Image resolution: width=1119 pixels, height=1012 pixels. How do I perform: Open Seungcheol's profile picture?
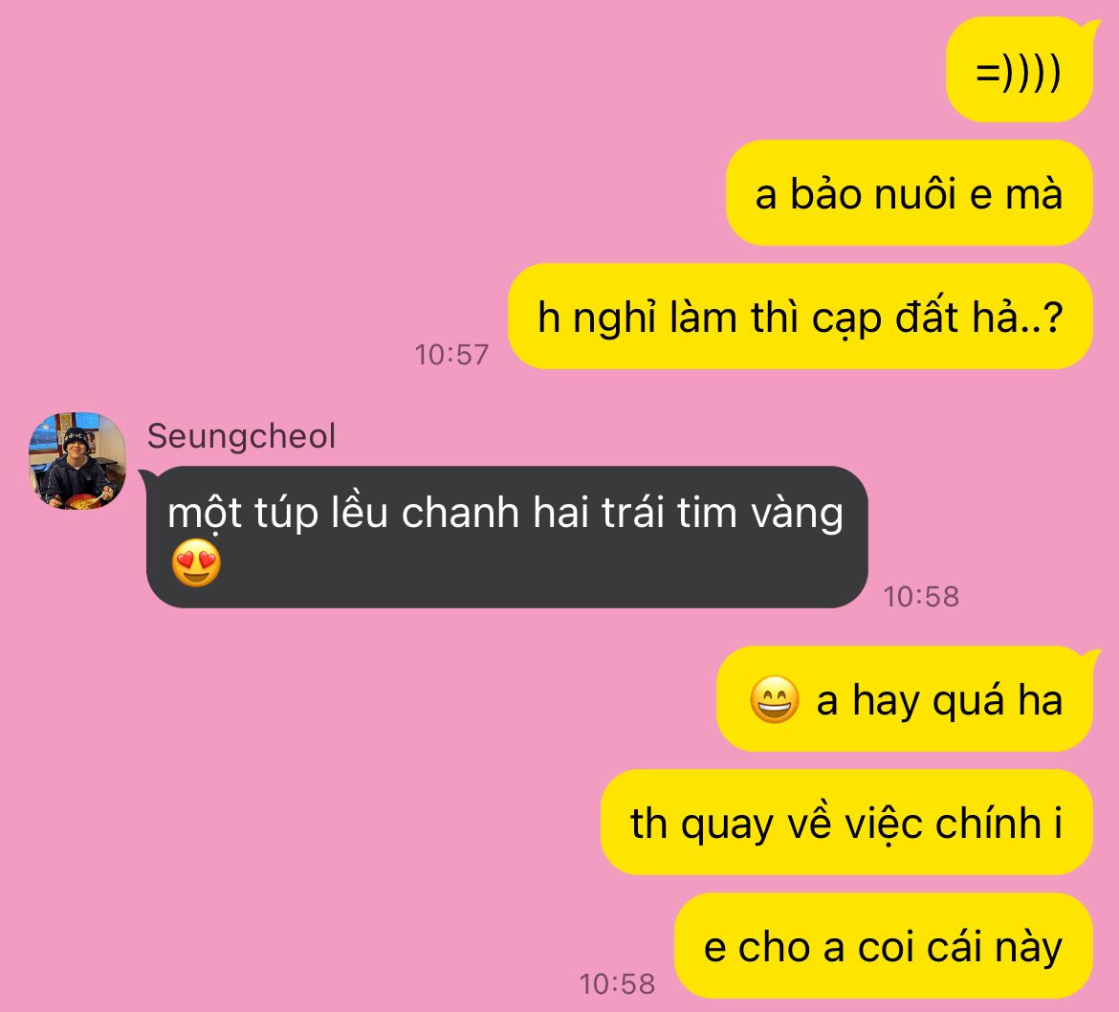(77, 460)
